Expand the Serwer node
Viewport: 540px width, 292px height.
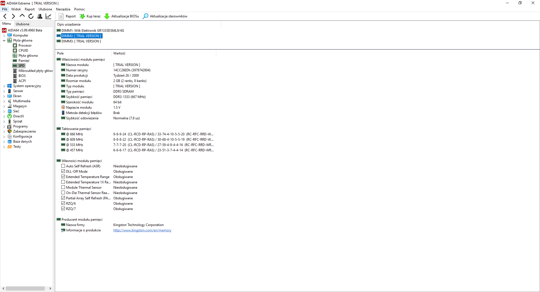pos(4,91)
